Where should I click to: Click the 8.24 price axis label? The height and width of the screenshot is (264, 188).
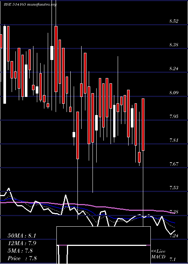[x=174, y=69]
